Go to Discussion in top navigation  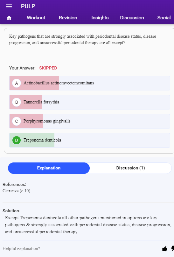pyautogui.click(x=132, y=18)
